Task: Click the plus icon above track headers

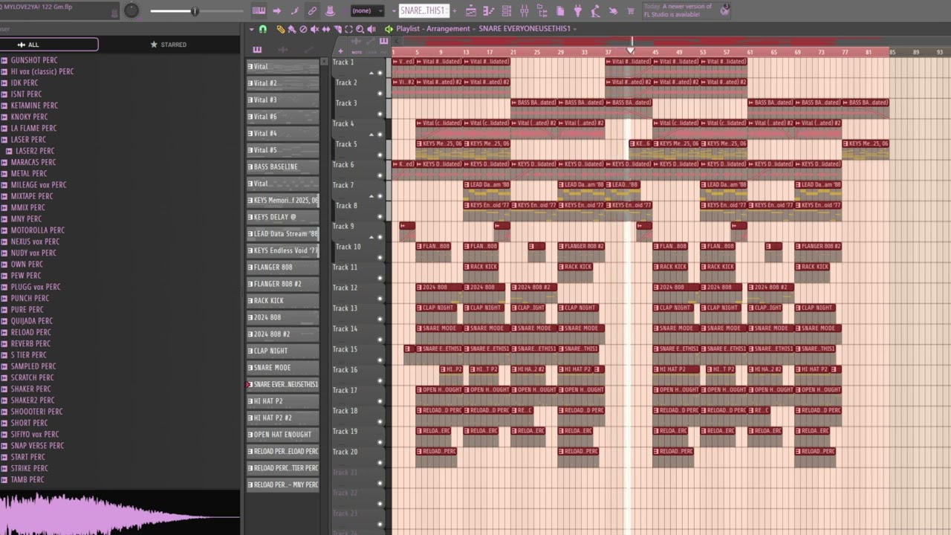Action: pyautogui.click(x=340, y=51)
